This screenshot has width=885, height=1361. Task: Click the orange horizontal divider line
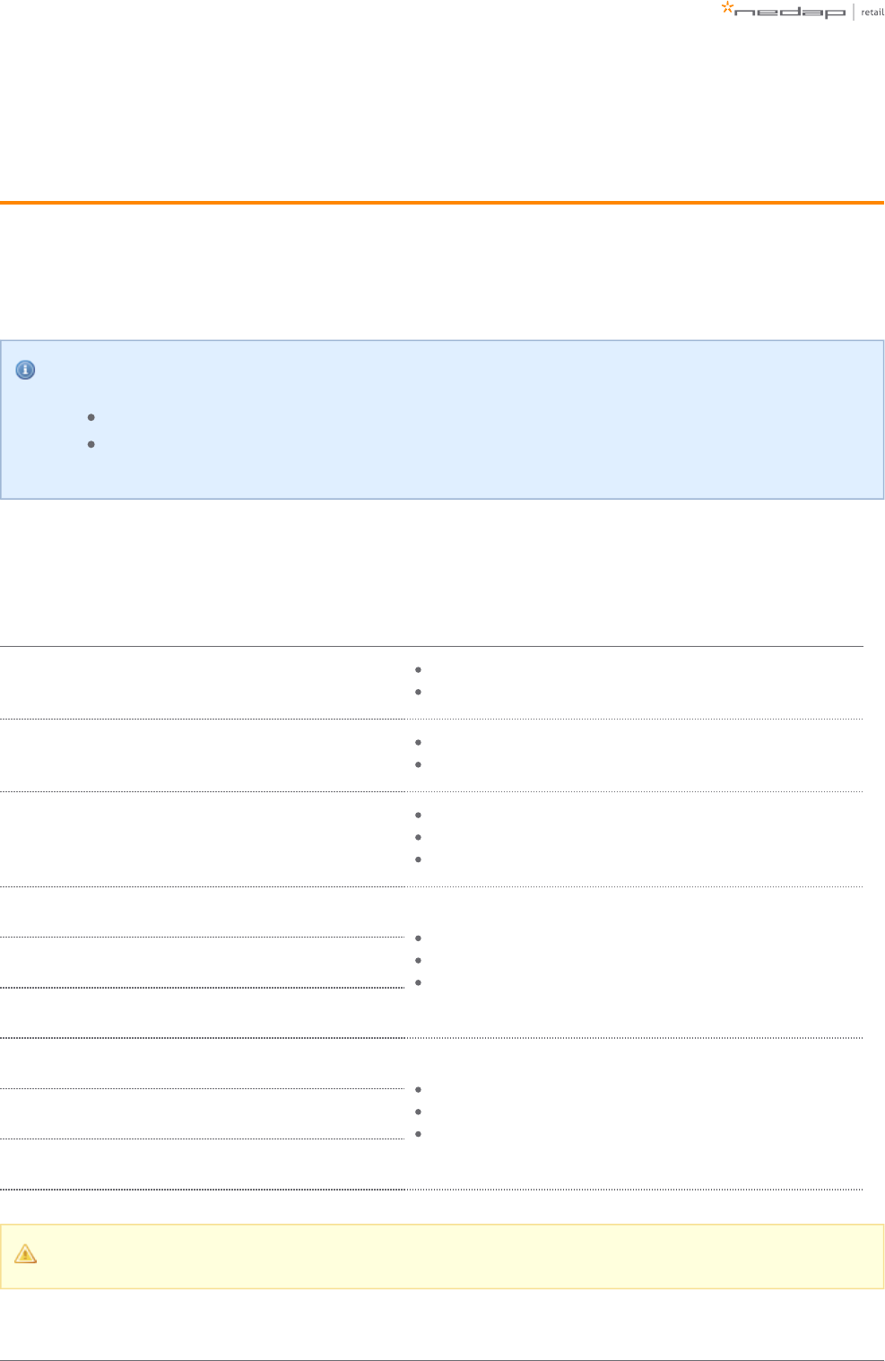coord(442,203)
